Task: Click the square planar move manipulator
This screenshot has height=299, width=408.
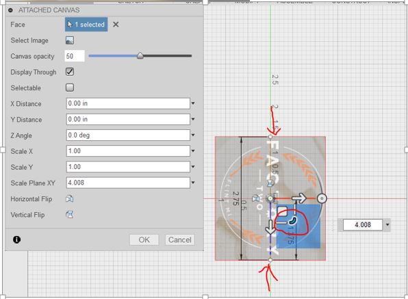Action: 282,211
